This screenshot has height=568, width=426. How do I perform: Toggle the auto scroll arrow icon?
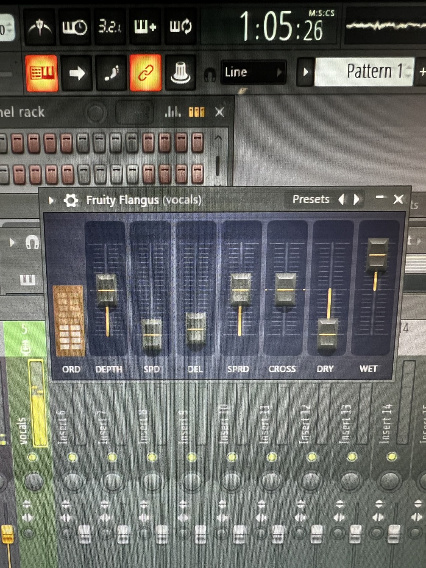pos(76,73)
